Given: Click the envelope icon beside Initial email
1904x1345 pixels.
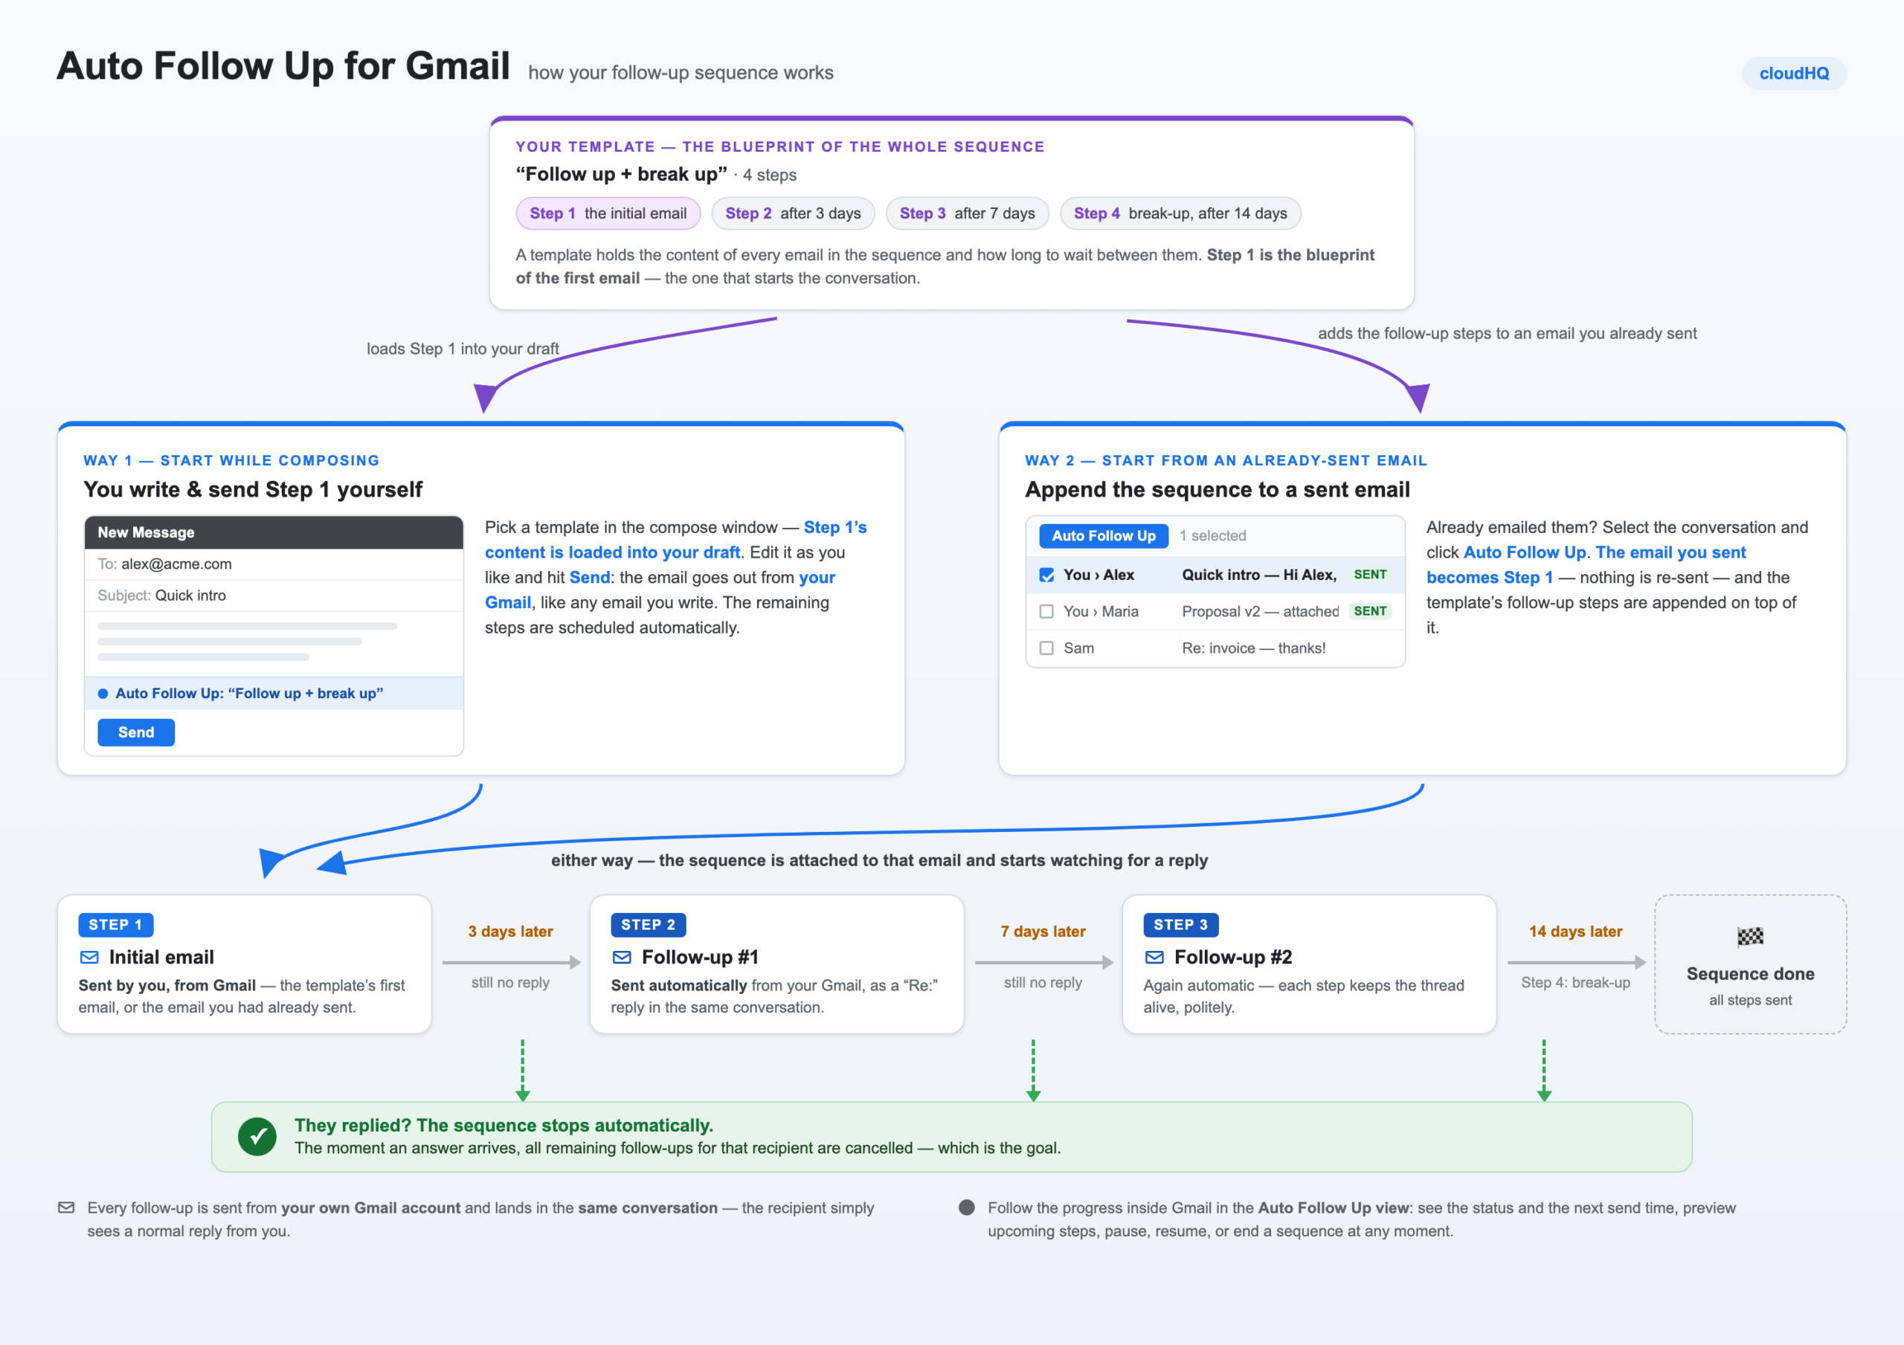Looking at the screenshot, I should [89, 957].
